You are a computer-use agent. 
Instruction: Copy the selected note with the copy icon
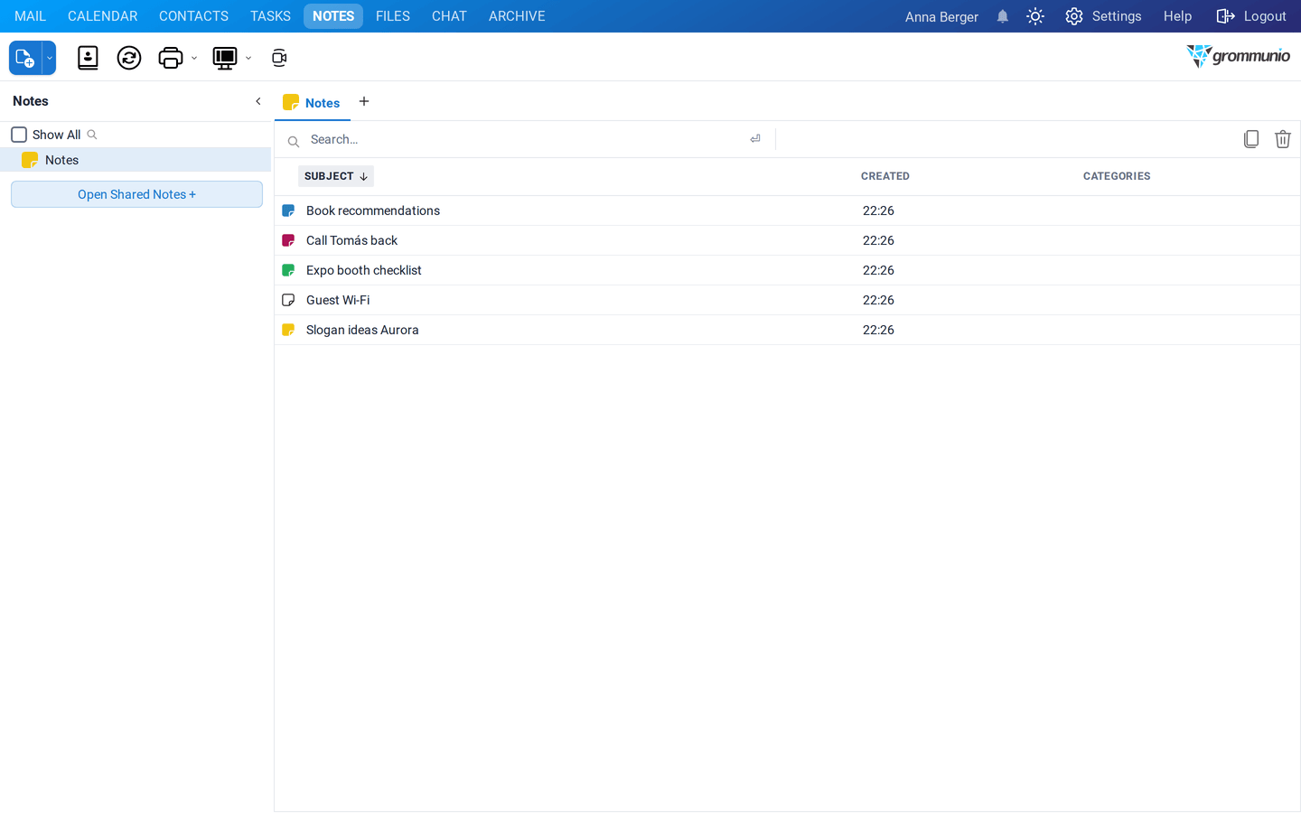1251,139
